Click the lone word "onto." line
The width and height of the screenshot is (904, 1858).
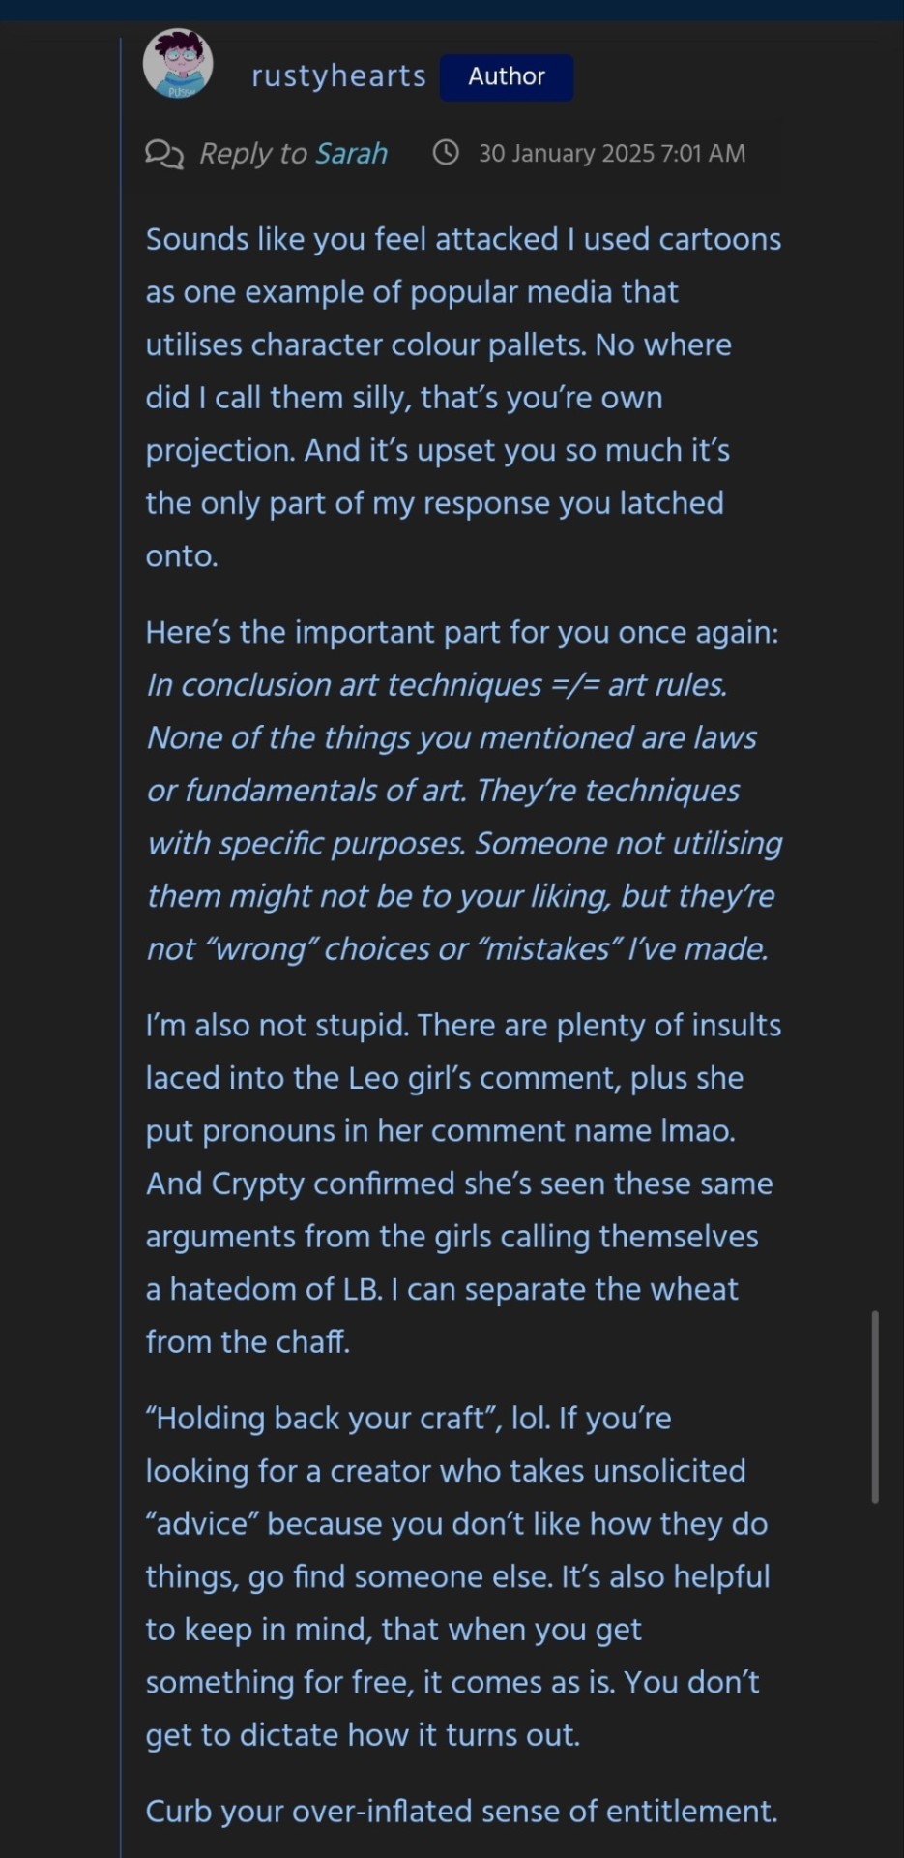tap(182, 556)
